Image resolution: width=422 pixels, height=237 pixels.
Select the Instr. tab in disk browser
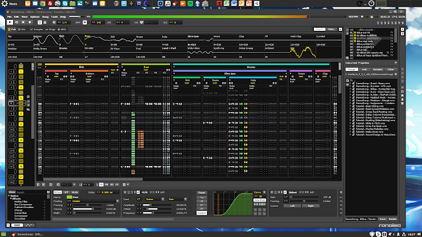click(x=365, y=69)
